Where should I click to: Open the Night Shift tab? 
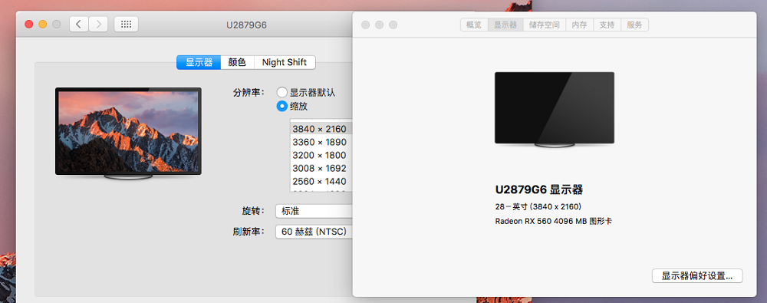(285, 62)
